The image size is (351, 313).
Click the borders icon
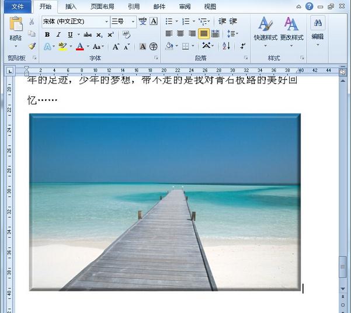pyautogui.click(x=185, y=47)
